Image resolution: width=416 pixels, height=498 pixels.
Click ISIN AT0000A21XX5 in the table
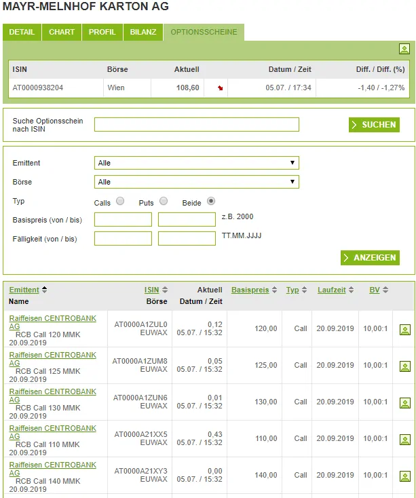pos(140,434)
